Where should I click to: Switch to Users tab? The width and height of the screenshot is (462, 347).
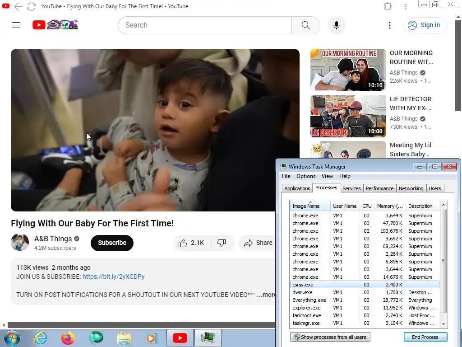pos(435,188)
